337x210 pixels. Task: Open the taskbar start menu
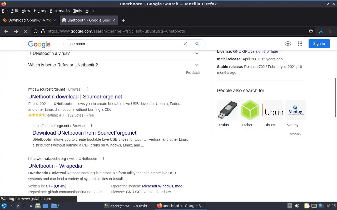coord(4,206)
